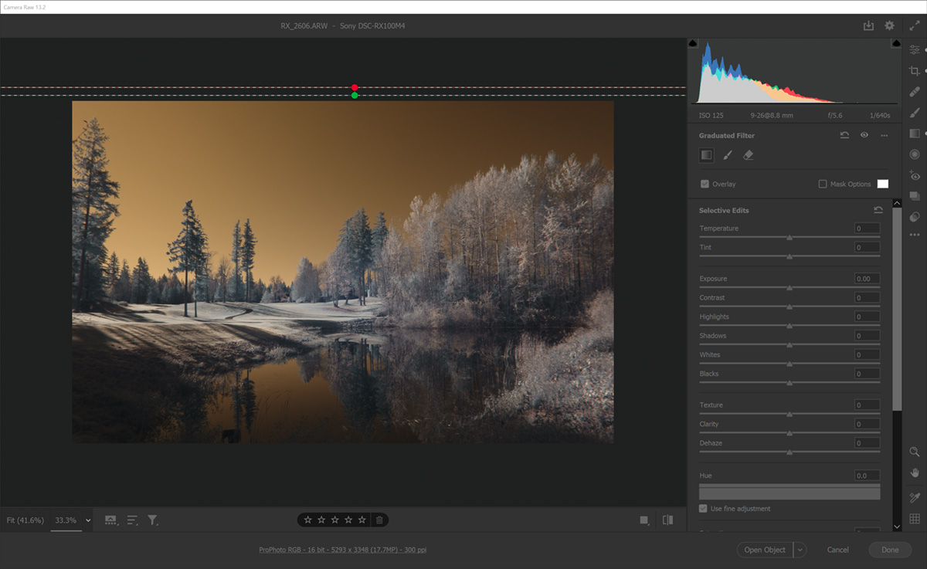
Task: Toggle Graduated Filter visibility eye
Action: pyautogui.click(x=864, y=135)
